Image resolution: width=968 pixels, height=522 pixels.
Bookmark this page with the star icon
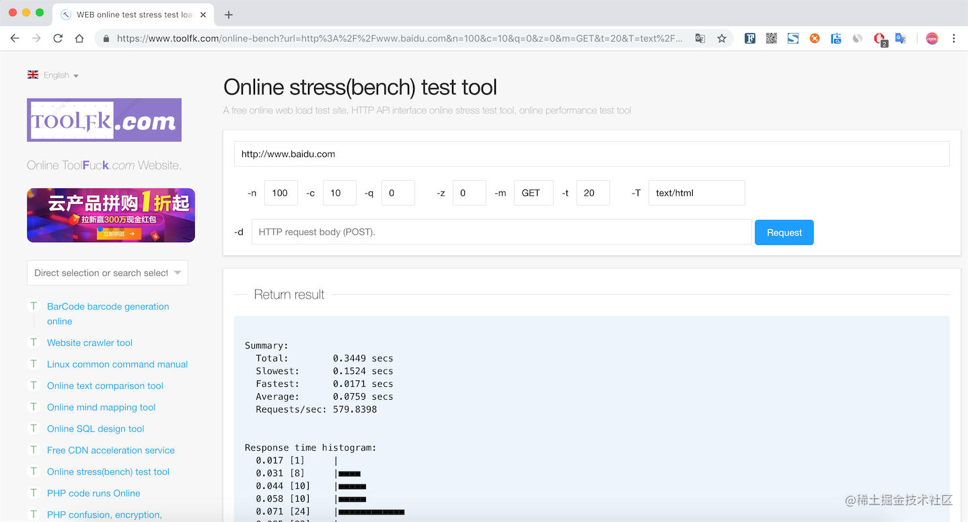point(722,38)
